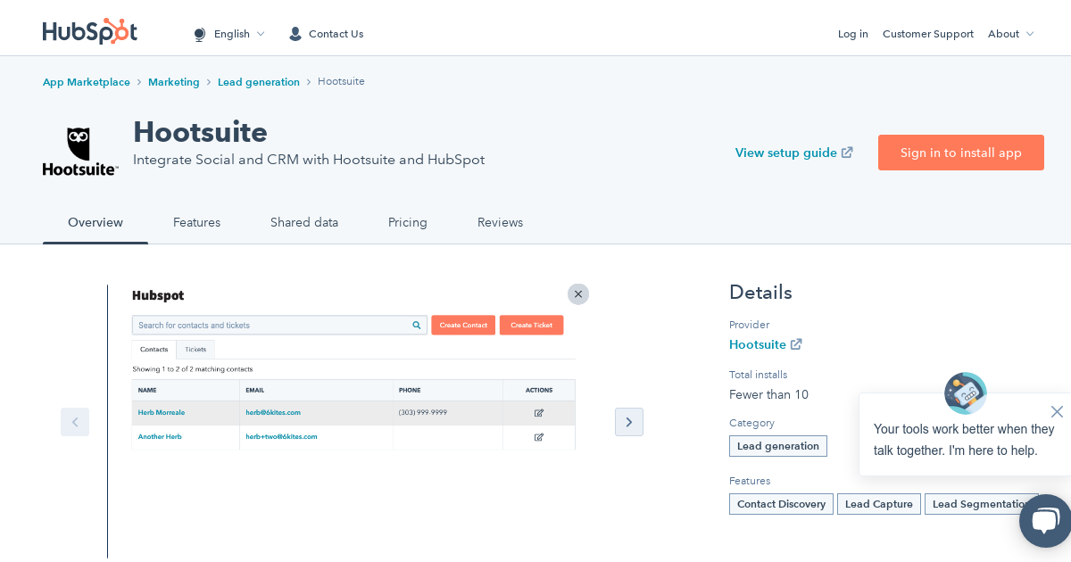Screen dimensions: 1071x562
Task: Click the Hootsuite owl logo
Action: pyautogui.click(x=80, y=152)
